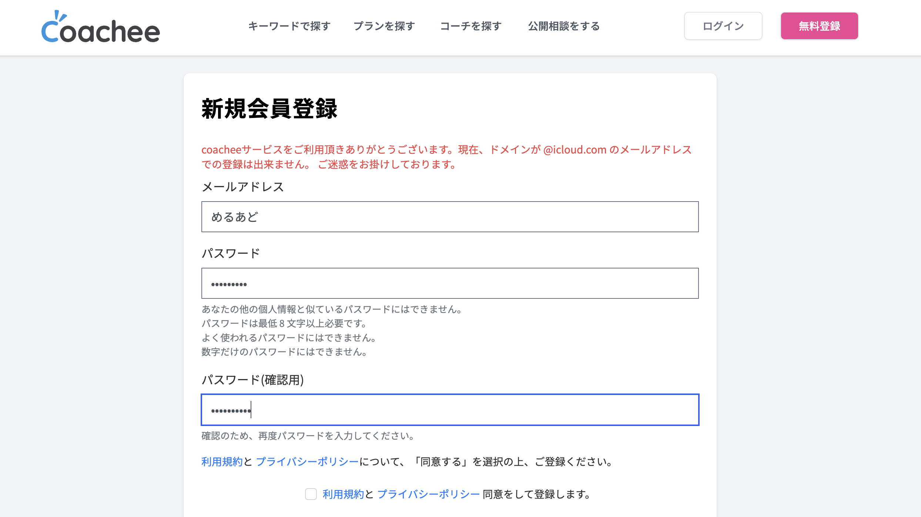Click the 同意をして登録します checkbox label text
Viewport: 921px width, 517px height.
536,494
